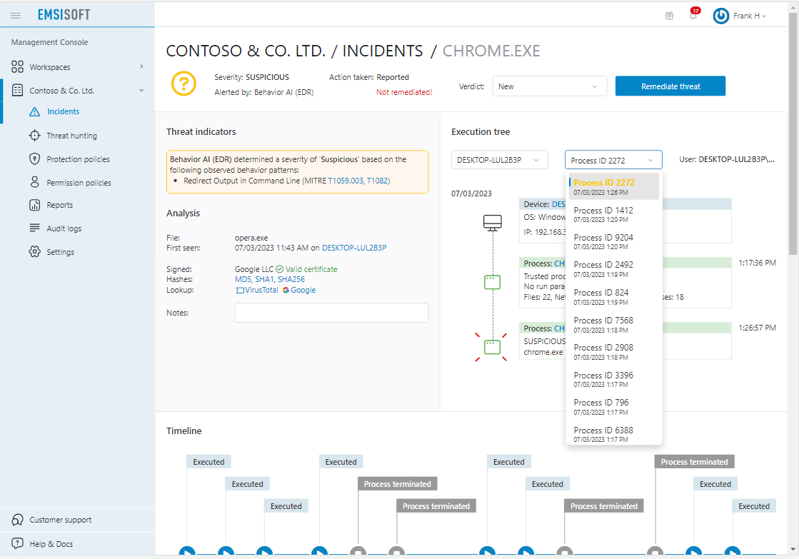The image size is (799, 559).
Task: Open Audit logs via its sidebar icon
Action: coord(34,228)
